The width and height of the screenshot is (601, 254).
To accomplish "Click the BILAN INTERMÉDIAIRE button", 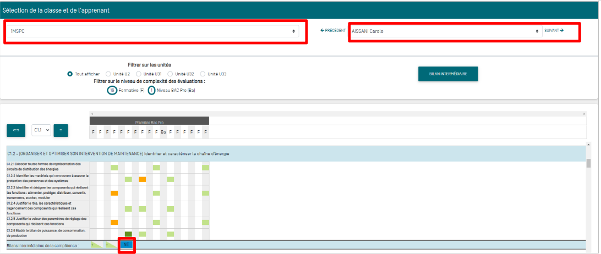I will [447, 74].
